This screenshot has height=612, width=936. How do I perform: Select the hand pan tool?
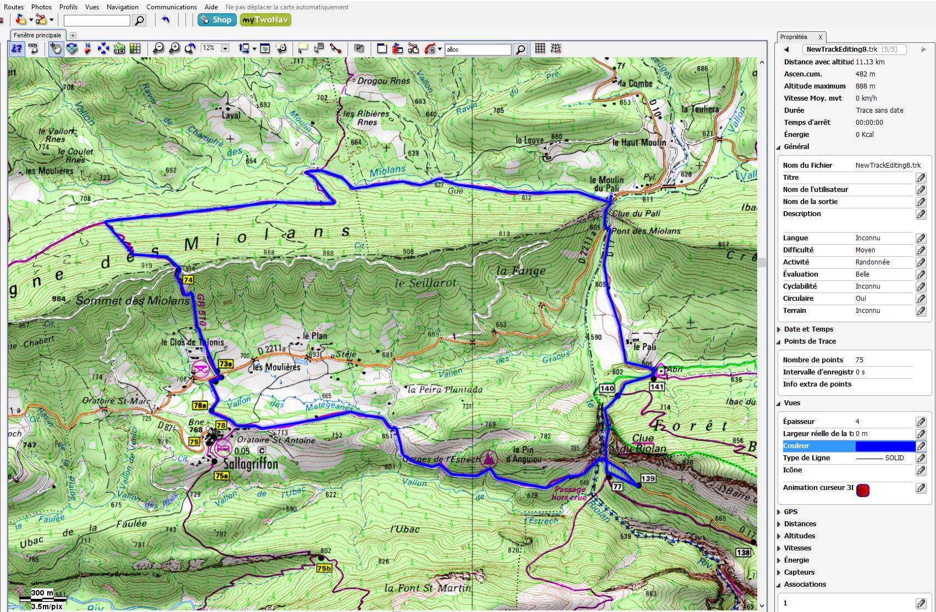(x=56, y=48)
